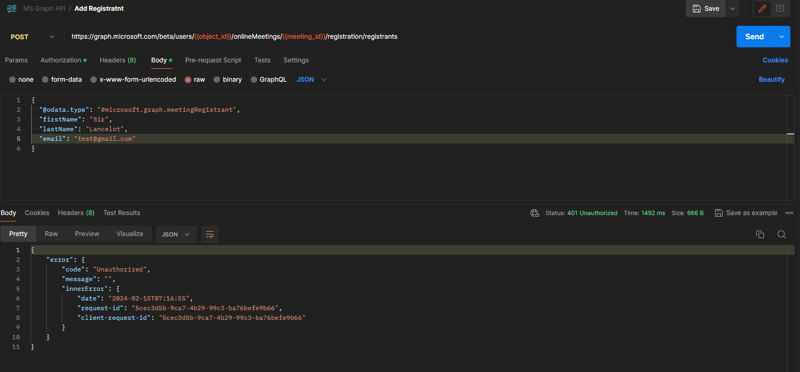Screen dimensions: 800x372
Task: Open the more actions ellipsis in response bar
Action: tap(789, 213)
